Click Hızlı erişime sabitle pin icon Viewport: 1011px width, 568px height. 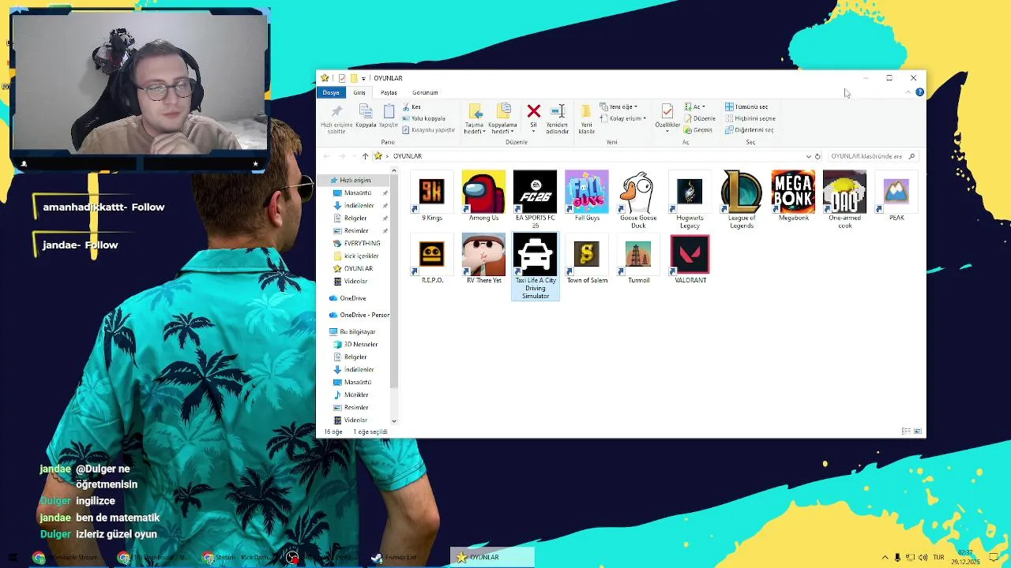(x=336, y=111)
